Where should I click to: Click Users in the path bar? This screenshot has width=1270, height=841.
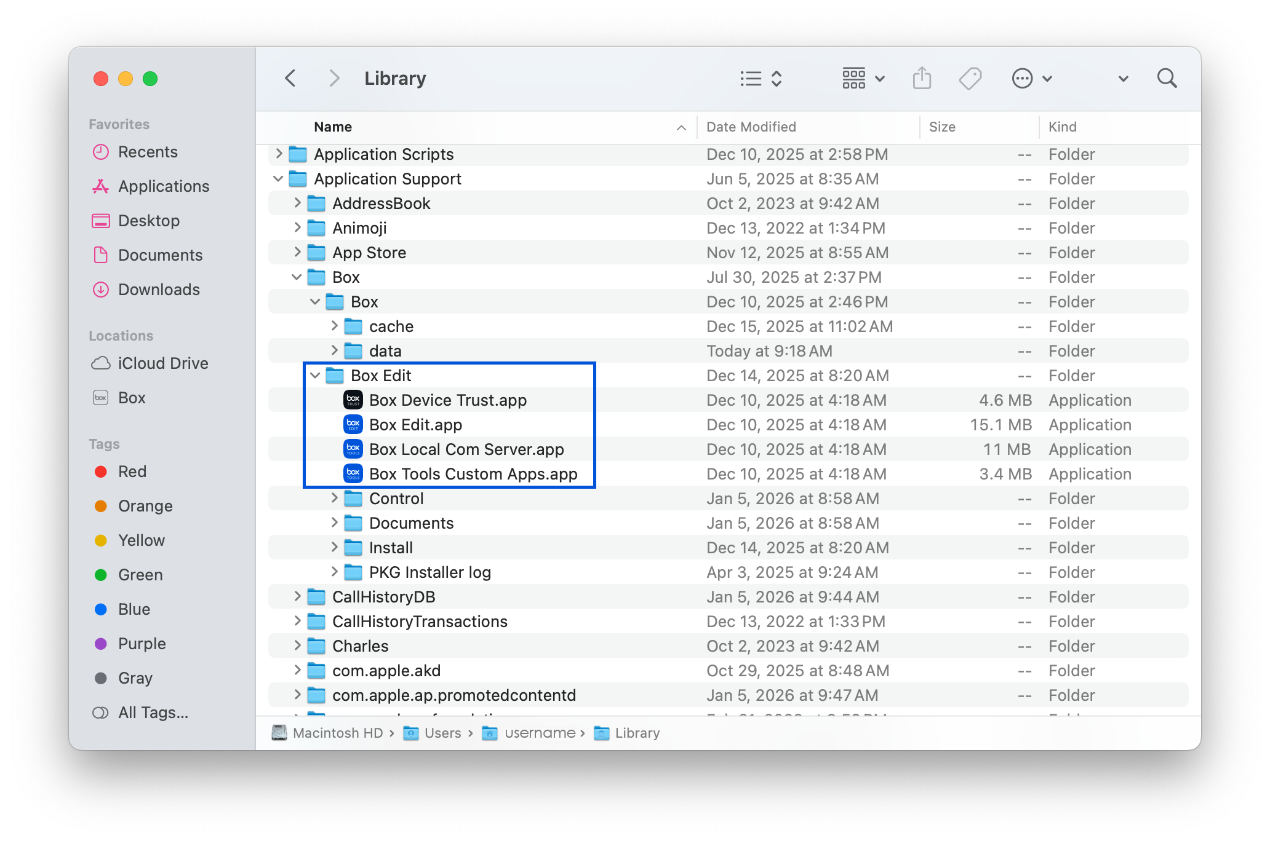click(x=442, y=733)
